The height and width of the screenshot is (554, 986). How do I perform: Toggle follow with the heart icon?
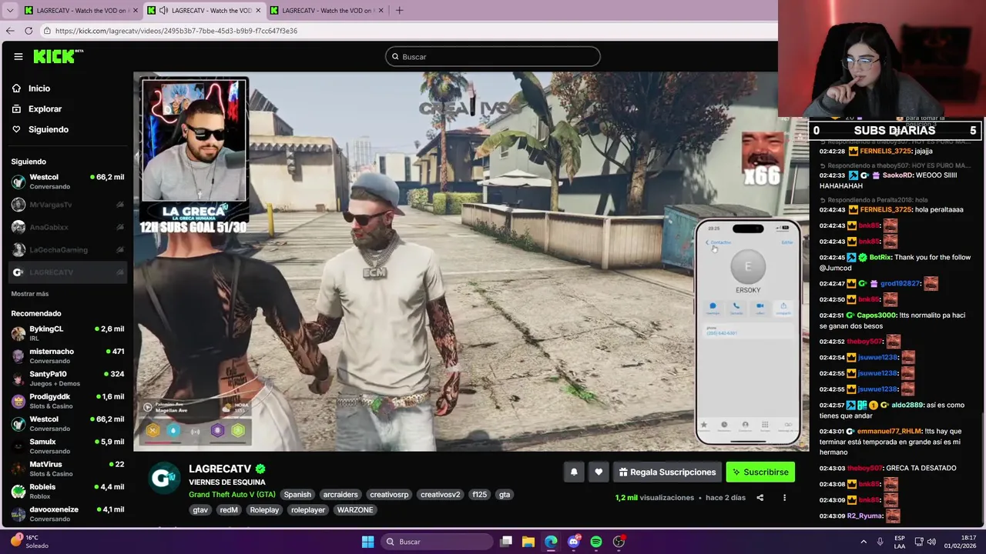tap(599, 472)
